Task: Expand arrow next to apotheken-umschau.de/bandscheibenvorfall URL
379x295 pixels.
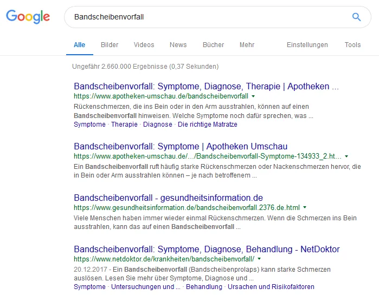Action: pos(253,96)
